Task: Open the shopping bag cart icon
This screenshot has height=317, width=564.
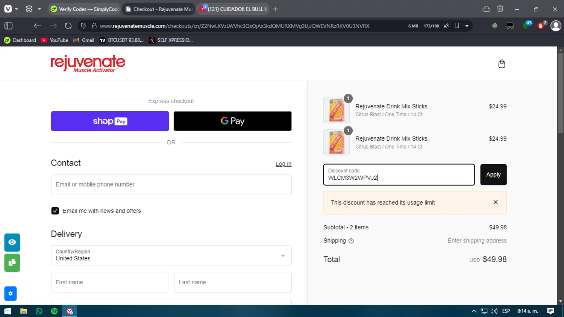Action: (502, 64)
